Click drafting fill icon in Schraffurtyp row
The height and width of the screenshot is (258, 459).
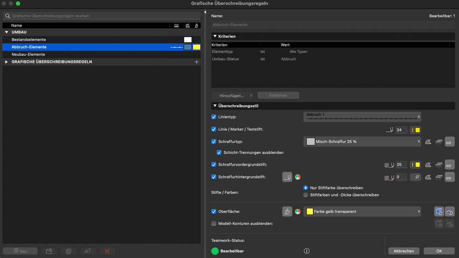point(428,141)
